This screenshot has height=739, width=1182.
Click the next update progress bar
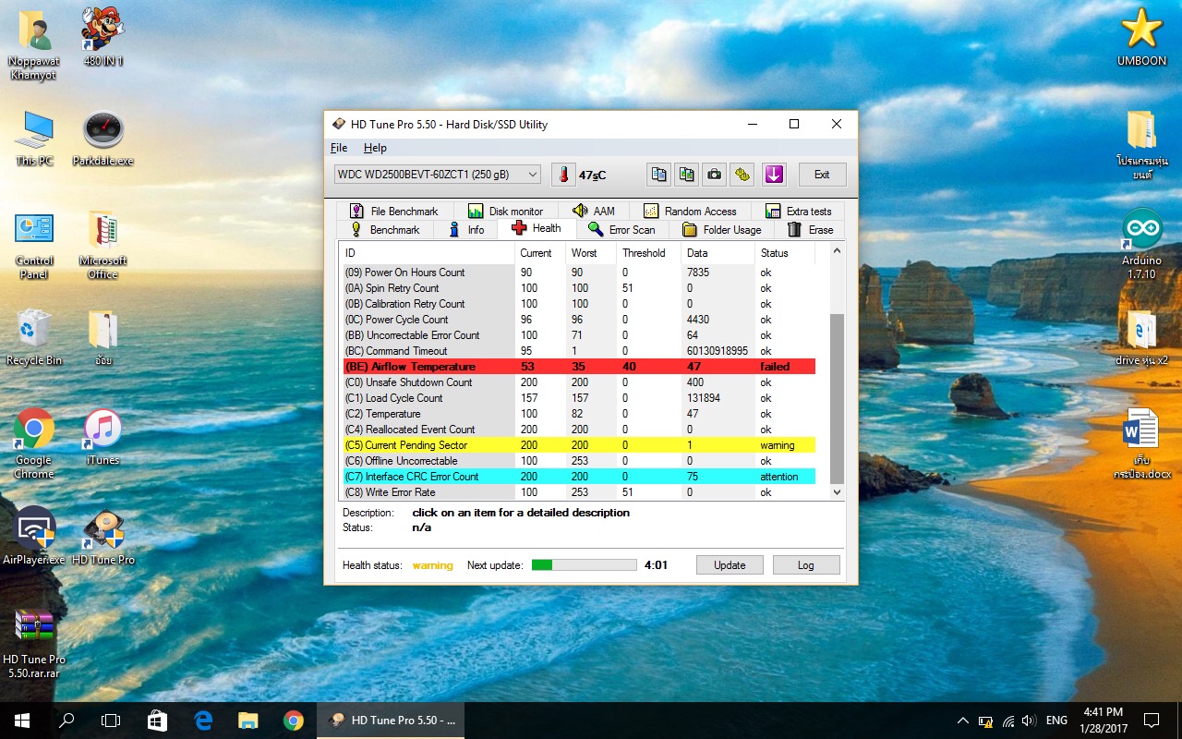click(585, 565)
